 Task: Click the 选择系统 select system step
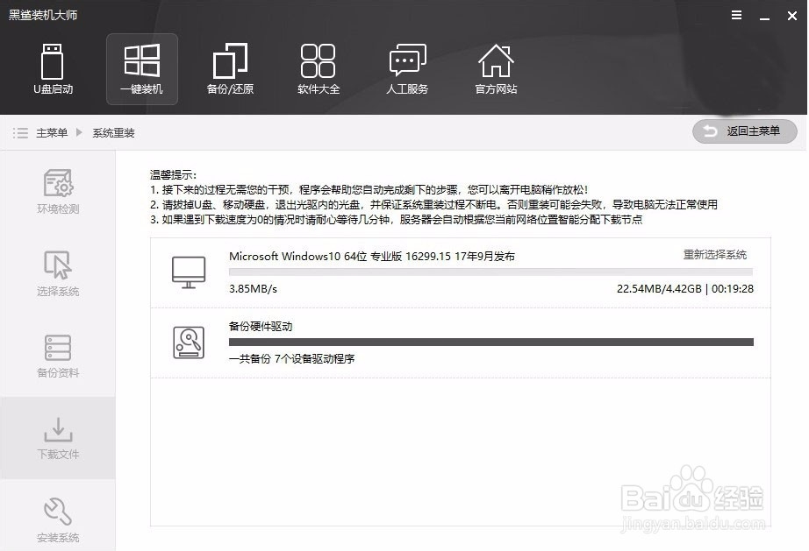58,274
